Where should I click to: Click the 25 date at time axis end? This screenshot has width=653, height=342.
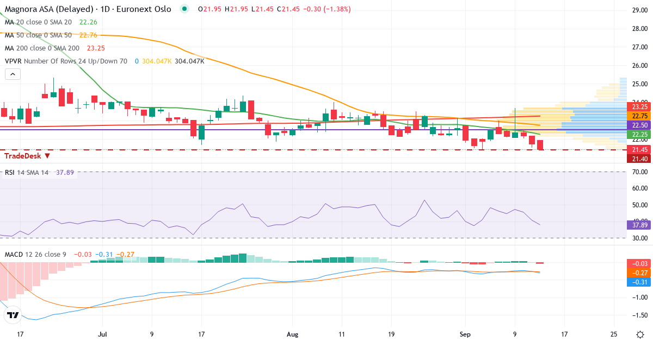coord(614,333)
